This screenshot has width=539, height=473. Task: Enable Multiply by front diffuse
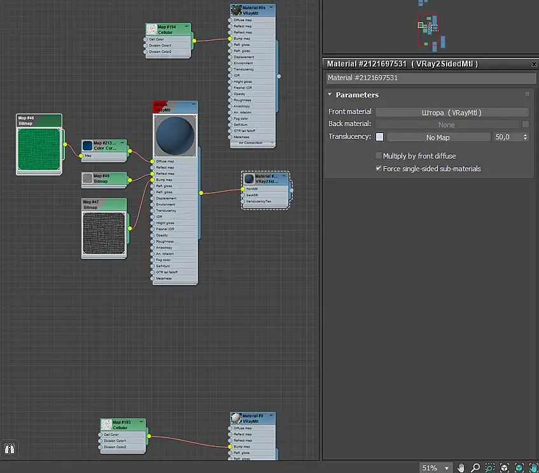click(x=379, y=156)
